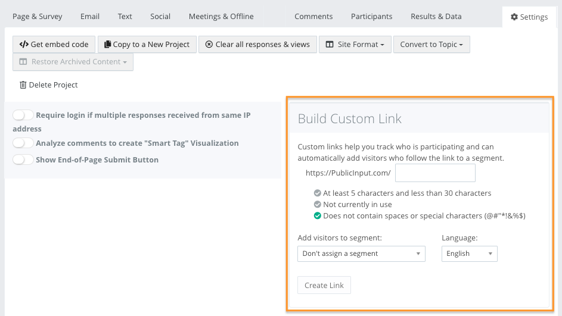The width and height of the screenshot is (562, 316).
Task: Expand the Convert to Topic menu
Action: click(x=431, y=45)
